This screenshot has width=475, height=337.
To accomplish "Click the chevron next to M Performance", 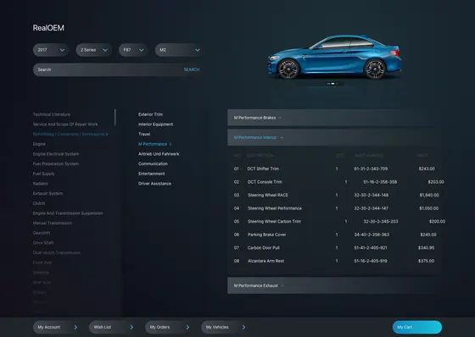I will pos(170,144).
